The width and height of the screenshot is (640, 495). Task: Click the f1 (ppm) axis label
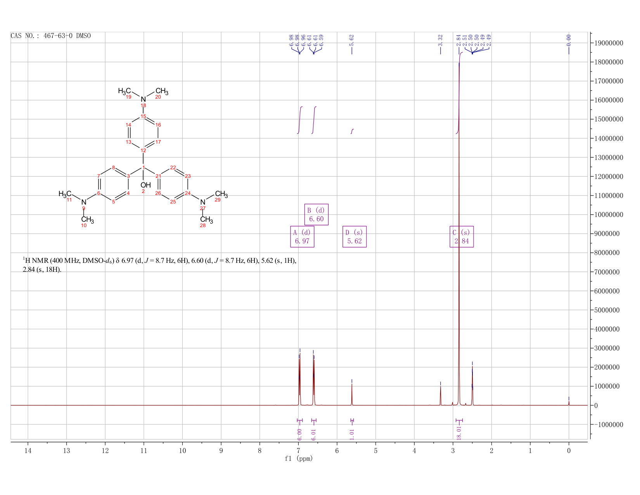[299, 459]
